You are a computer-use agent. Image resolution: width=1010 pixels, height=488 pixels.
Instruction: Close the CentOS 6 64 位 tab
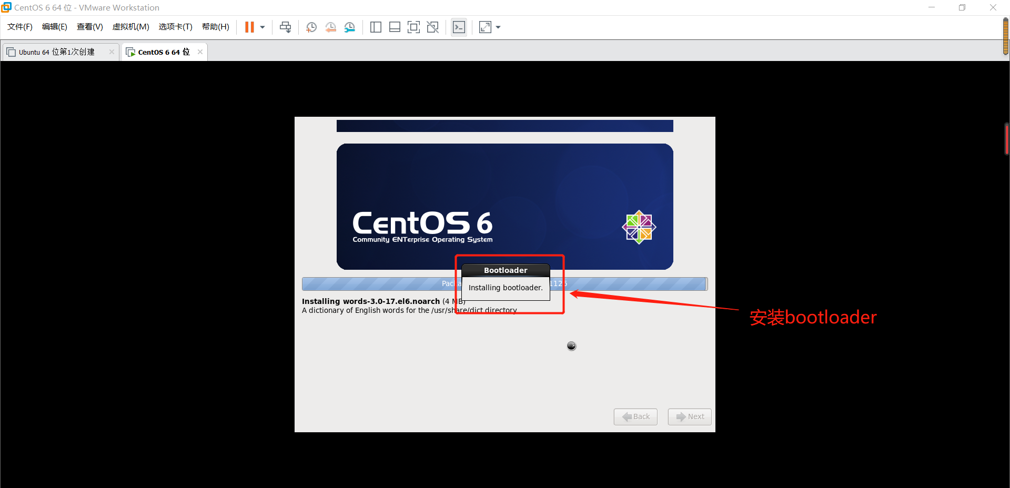200,52
